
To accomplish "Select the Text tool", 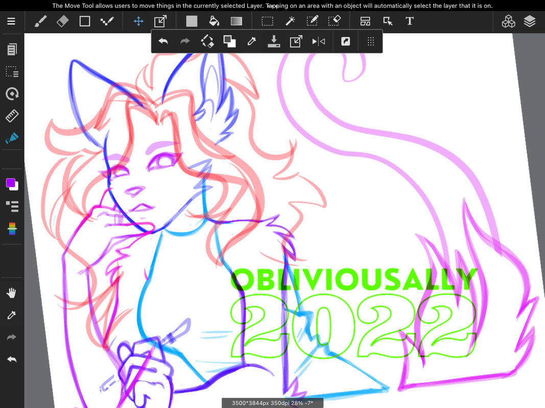I will [410, 21].
